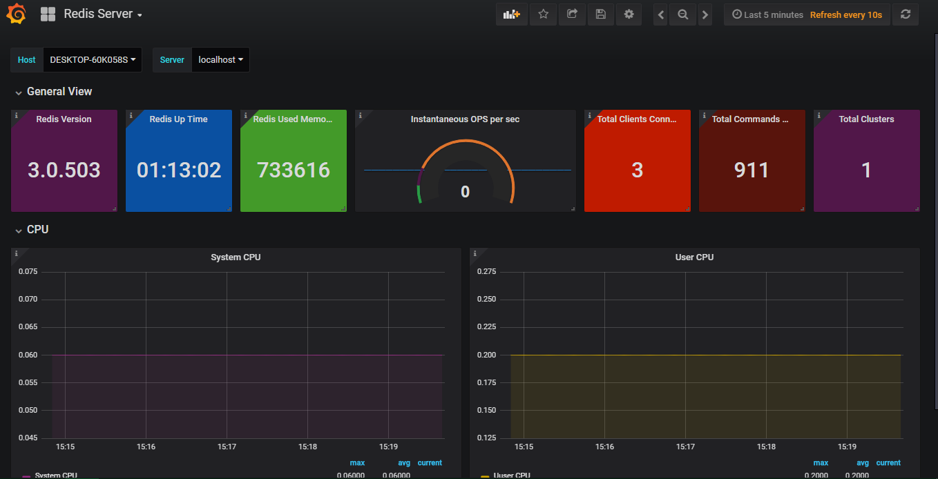Image resolution: width=938 pixels, height=479 pixels.
Task: Click the System CPU panel title
Action: click(x=236, y=257)
